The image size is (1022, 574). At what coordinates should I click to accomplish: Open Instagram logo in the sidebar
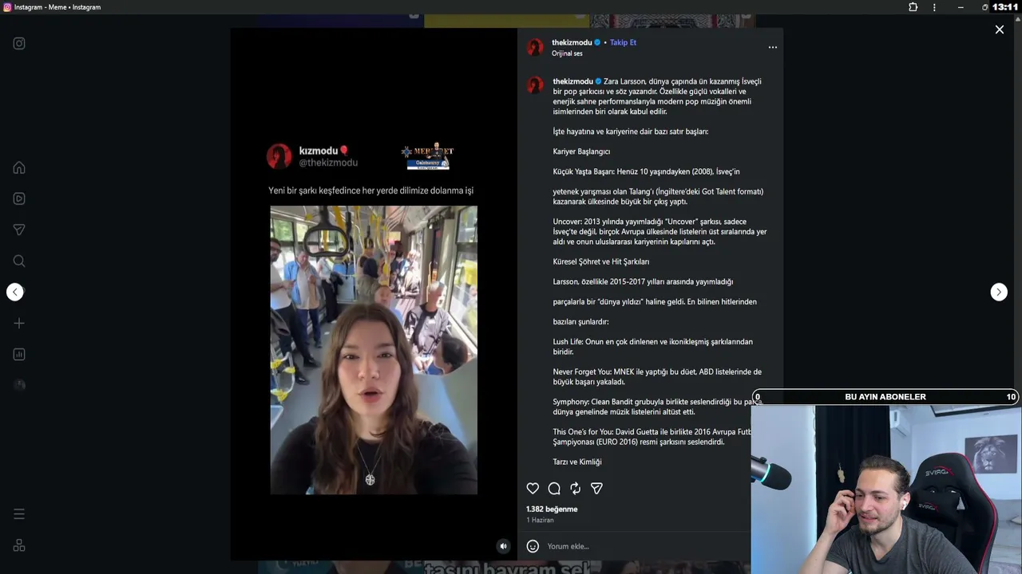pos(19,44)
